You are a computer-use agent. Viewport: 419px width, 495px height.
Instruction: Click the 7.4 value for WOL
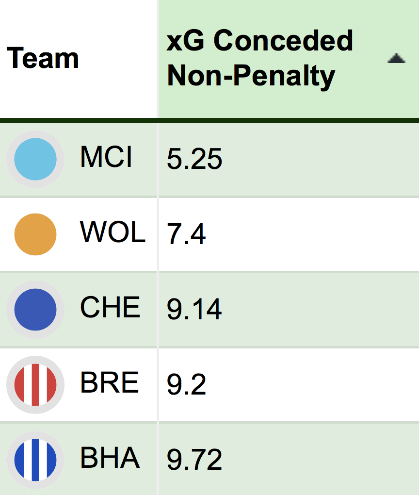(186, 234)
